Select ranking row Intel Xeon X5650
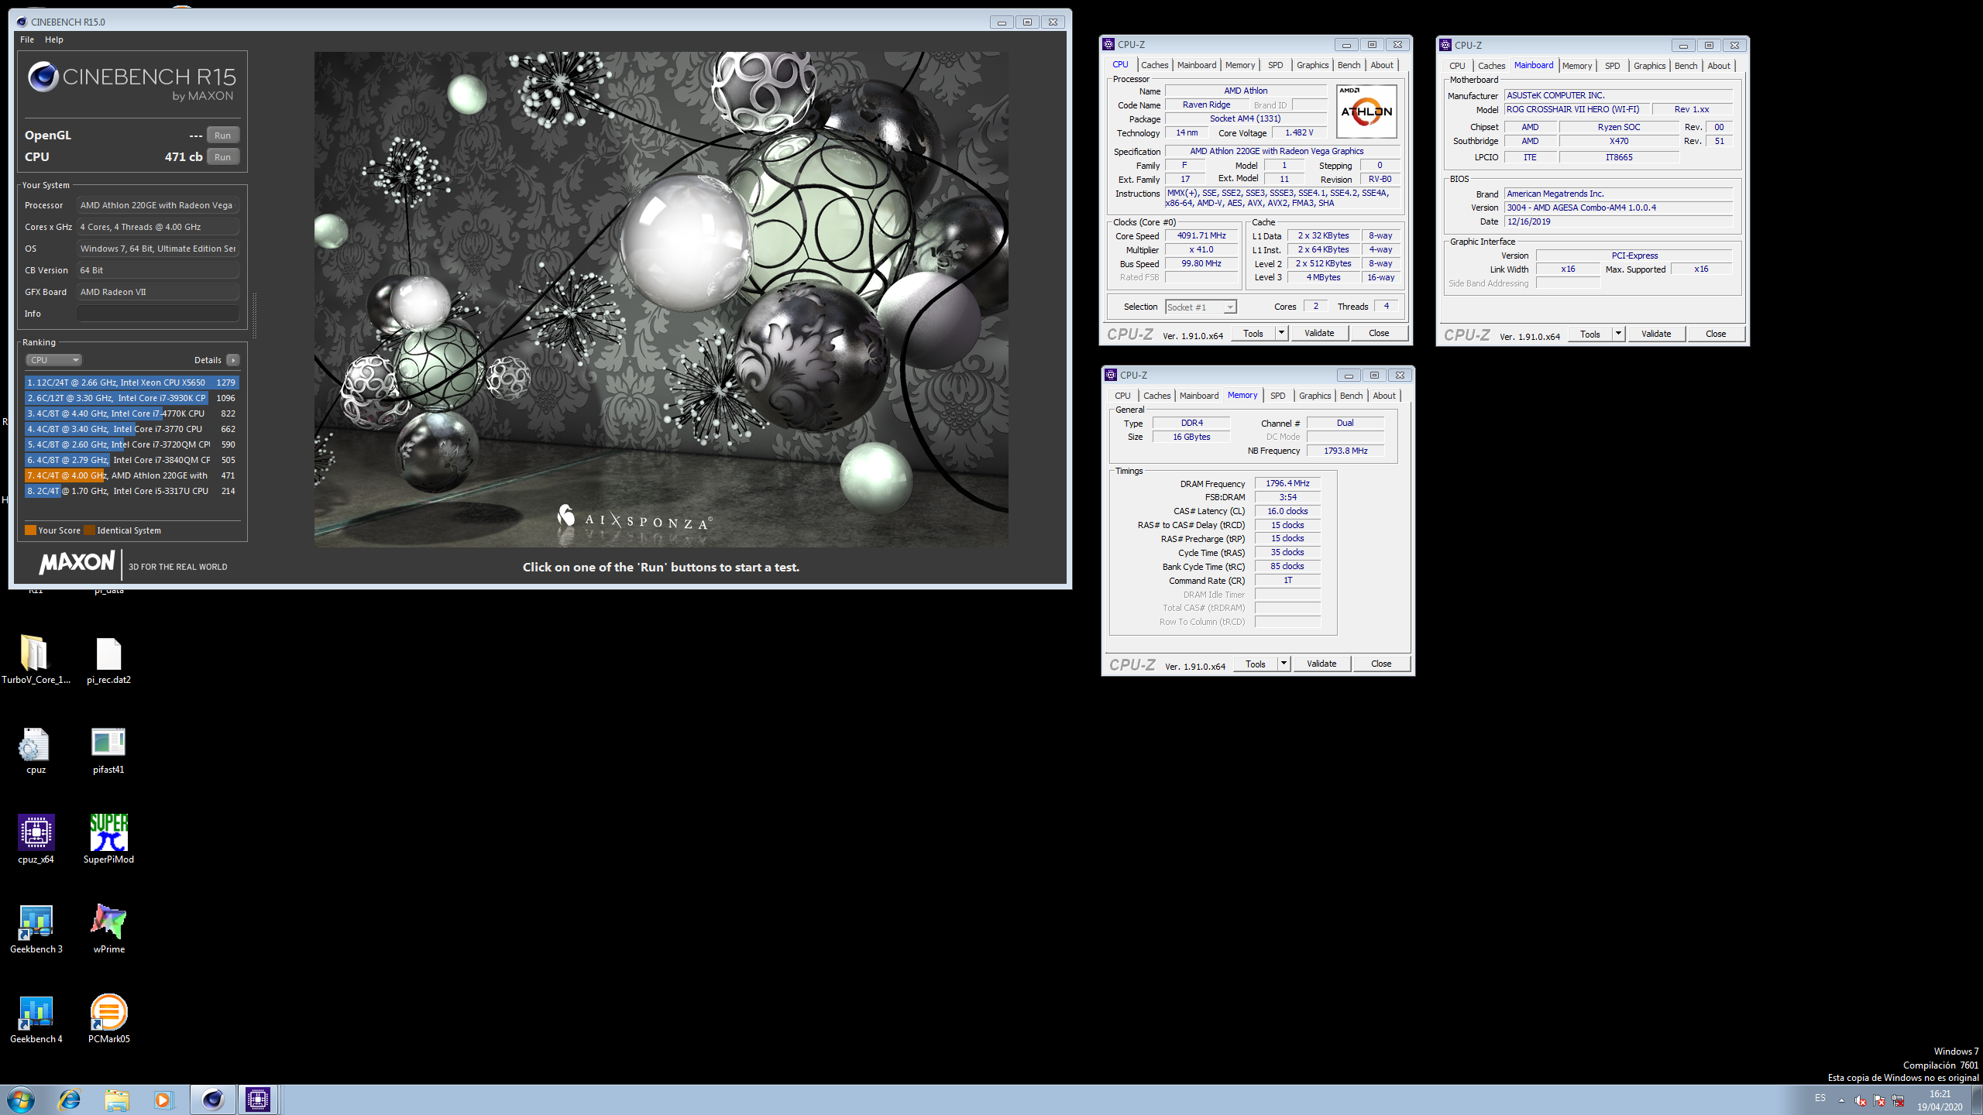1983x1115 pixels. pyautogui.click(x=132, y=383)
